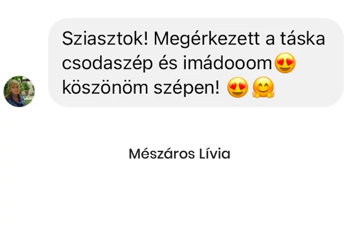Click the exclamation mark after szépen
Image resolution: width=352 pixels, height=234 pixels.
click(x=217, y=87)
